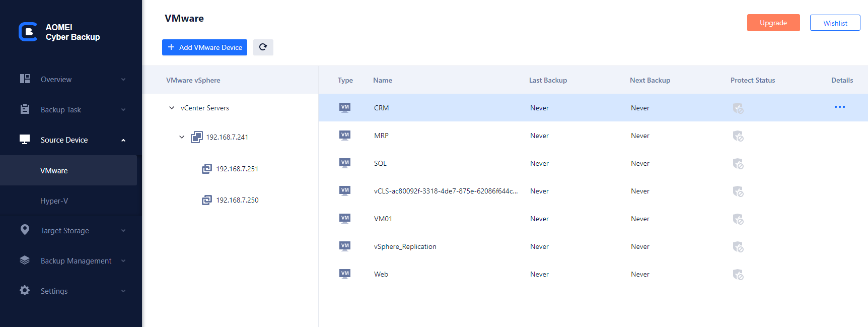Select the Web virtual machine name

click(381, 274)
